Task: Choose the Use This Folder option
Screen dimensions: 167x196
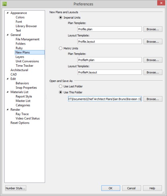Action: 61,92
